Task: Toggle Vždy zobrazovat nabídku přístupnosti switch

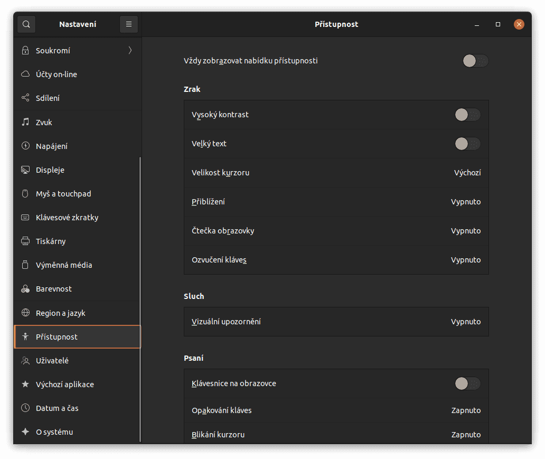Action: point(475,61)
